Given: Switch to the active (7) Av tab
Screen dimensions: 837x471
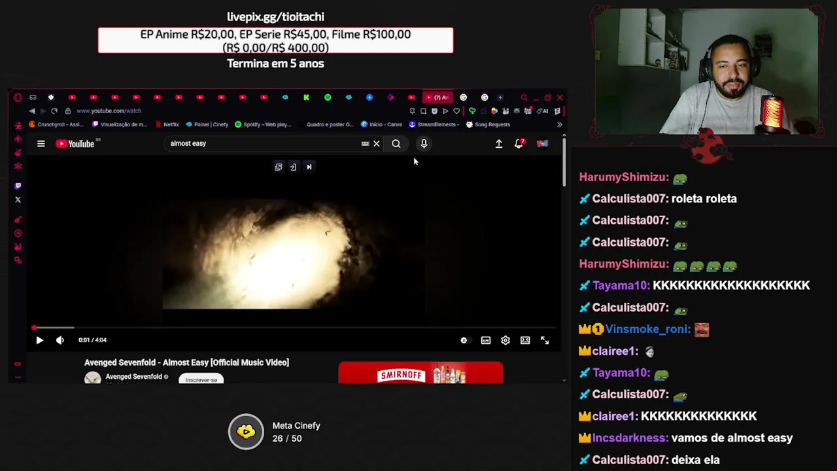Looking at the screenshot, I should click(x=437, y=97).
